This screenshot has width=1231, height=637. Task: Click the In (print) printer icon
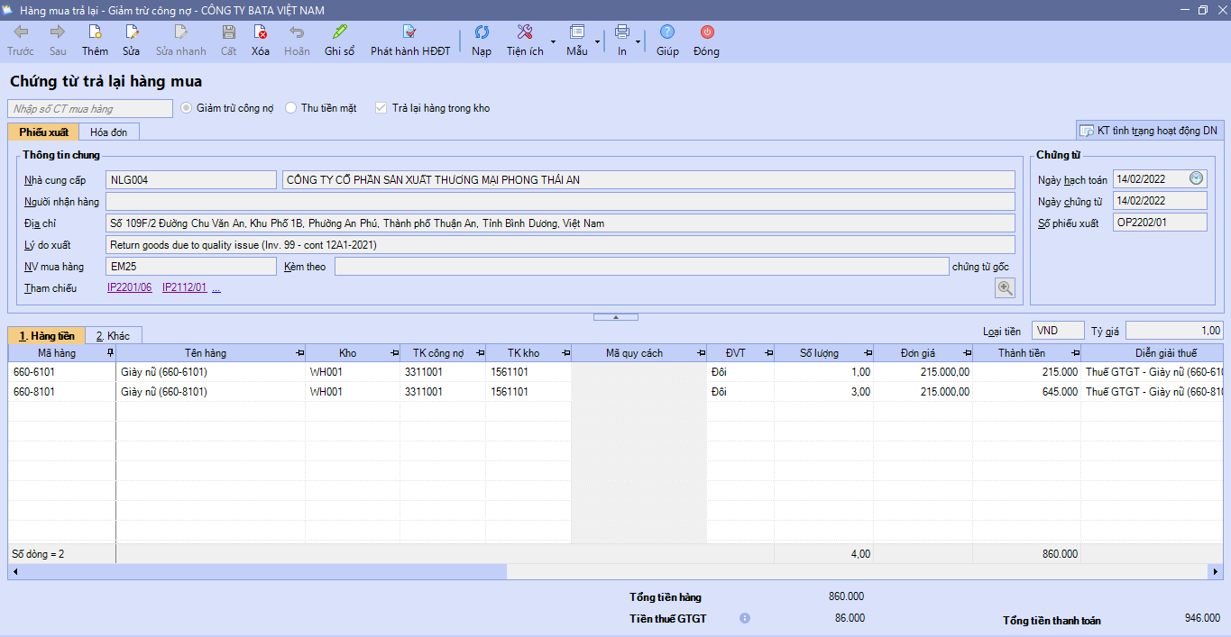pos(622,32)
